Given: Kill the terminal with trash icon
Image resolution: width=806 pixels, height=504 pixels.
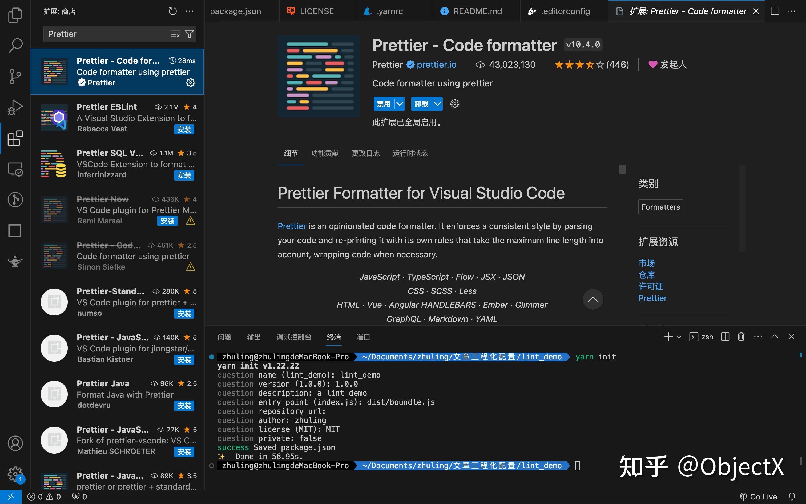Looking at the screenshot, I should (741, 337).
